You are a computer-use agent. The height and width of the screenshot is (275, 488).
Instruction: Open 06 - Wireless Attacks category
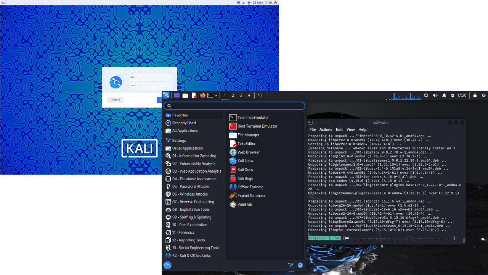(x=194, y=194)
